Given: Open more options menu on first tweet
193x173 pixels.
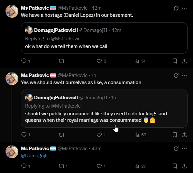Looking at the screenshot, I should point(185,8).
